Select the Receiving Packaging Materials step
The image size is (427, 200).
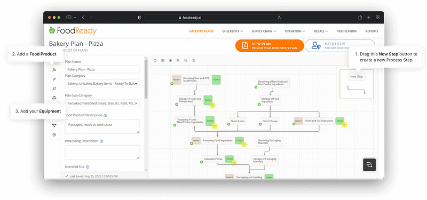click(270, 142)
